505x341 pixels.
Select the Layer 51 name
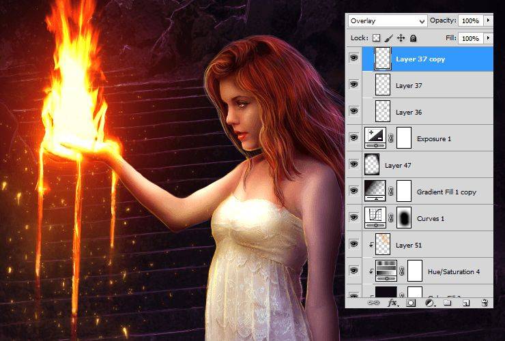408,245
